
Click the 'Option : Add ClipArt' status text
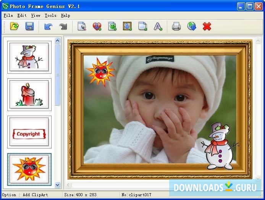pyautogui.click(x=25, y=195)
